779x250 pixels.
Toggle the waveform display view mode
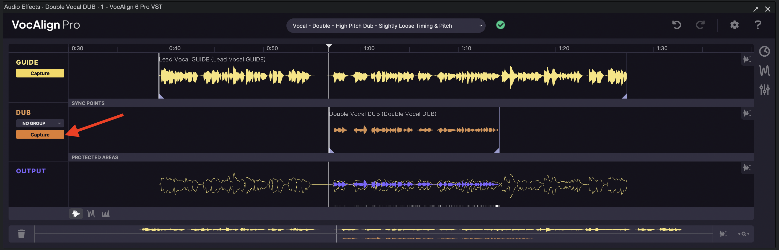tap(76, 213)
